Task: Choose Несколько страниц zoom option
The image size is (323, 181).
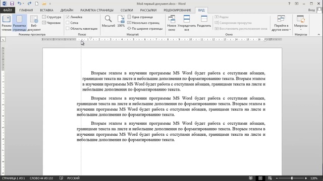Action: coord(143,23)
